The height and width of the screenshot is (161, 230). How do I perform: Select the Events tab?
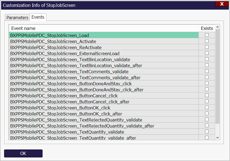click(38, 17)
